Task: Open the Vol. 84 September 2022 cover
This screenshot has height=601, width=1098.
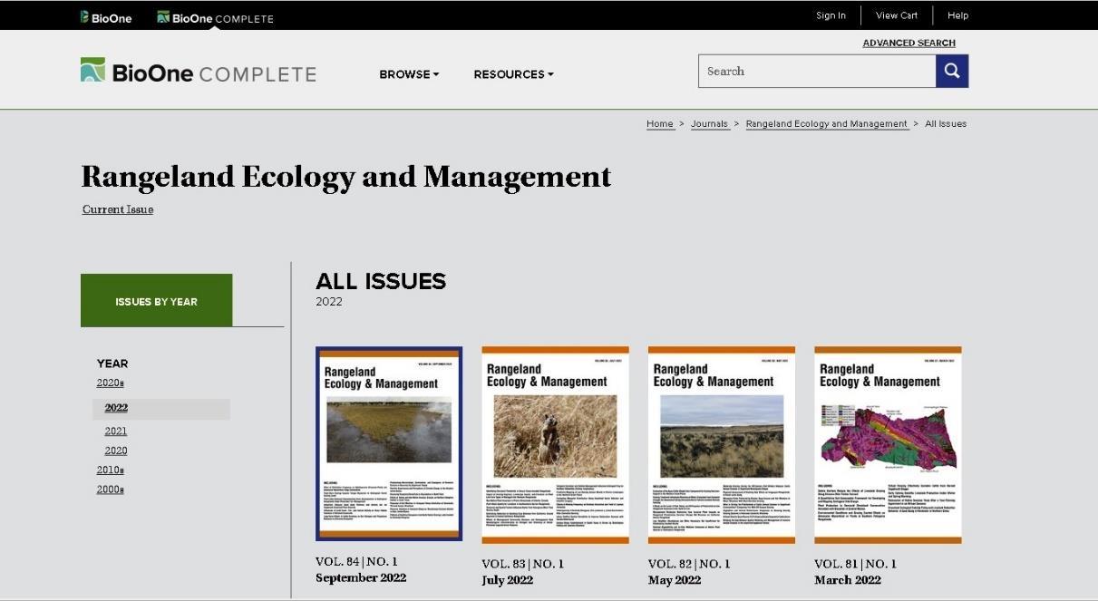Action: tap(389, 444)
